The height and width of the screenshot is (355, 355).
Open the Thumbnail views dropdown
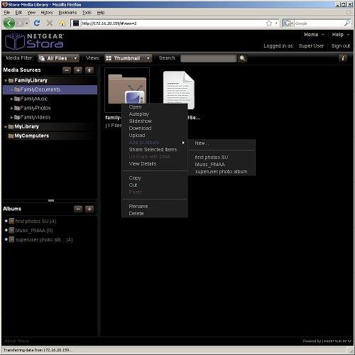[x=128, y=58]
